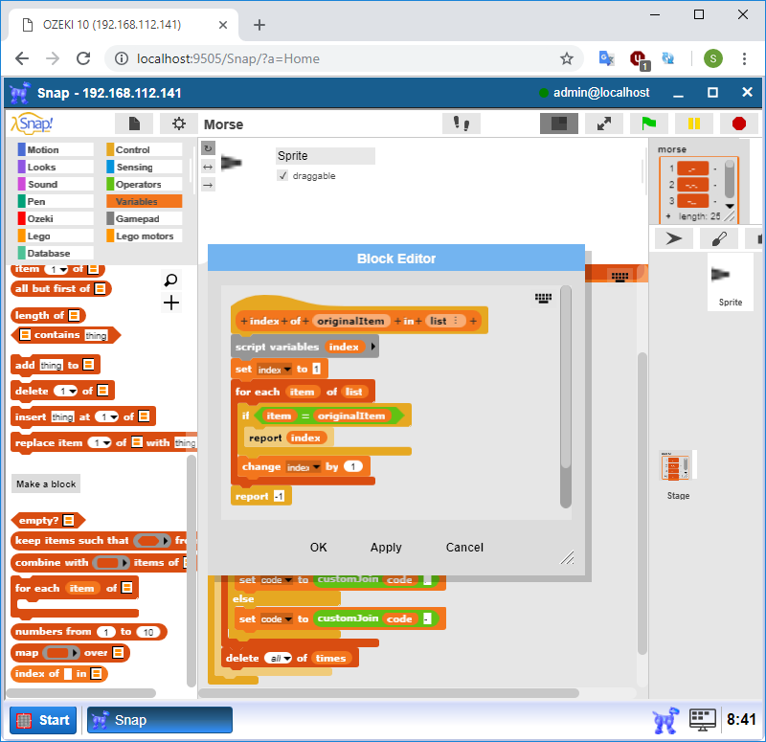
Task: Open the Sound blocks category
Action: tap(56, 184)
